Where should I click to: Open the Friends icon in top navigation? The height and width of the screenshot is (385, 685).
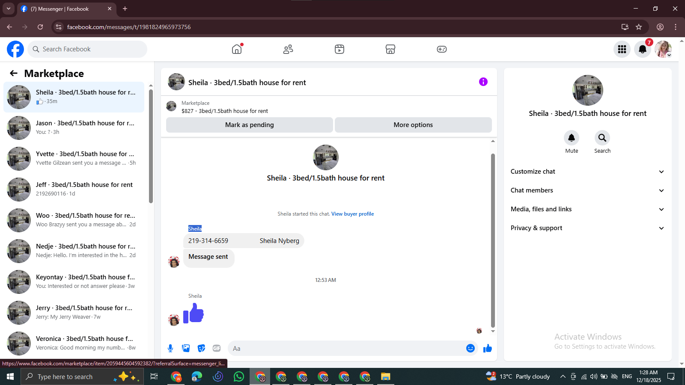coord(288,49)
